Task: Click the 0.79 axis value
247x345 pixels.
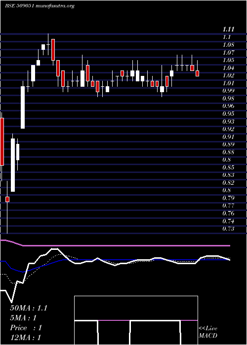Action: [228, 198]
